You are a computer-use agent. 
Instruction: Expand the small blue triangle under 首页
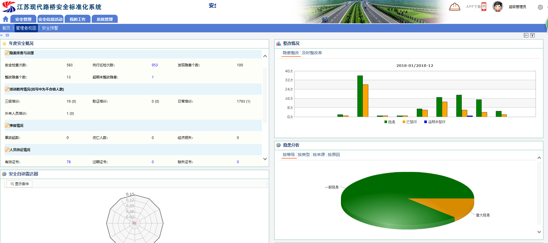click(x=2, y=35)
